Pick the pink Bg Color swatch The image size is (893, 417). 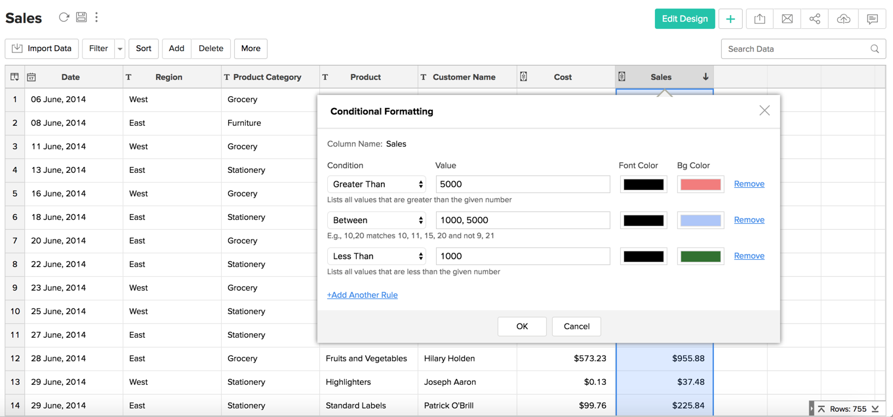click(x=700, y=185)
